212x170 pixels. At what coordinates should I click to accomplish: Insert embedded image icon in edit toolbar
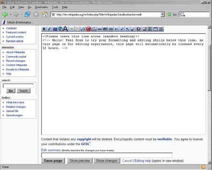[72, 29]
